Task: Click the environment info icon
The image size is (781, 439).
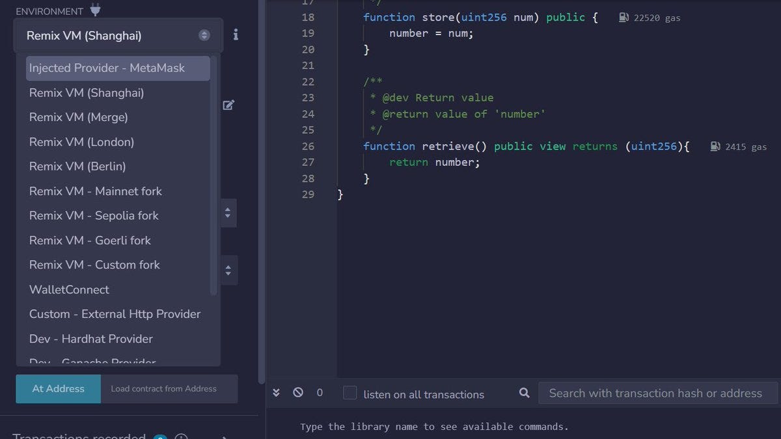Action: (236, 34)
